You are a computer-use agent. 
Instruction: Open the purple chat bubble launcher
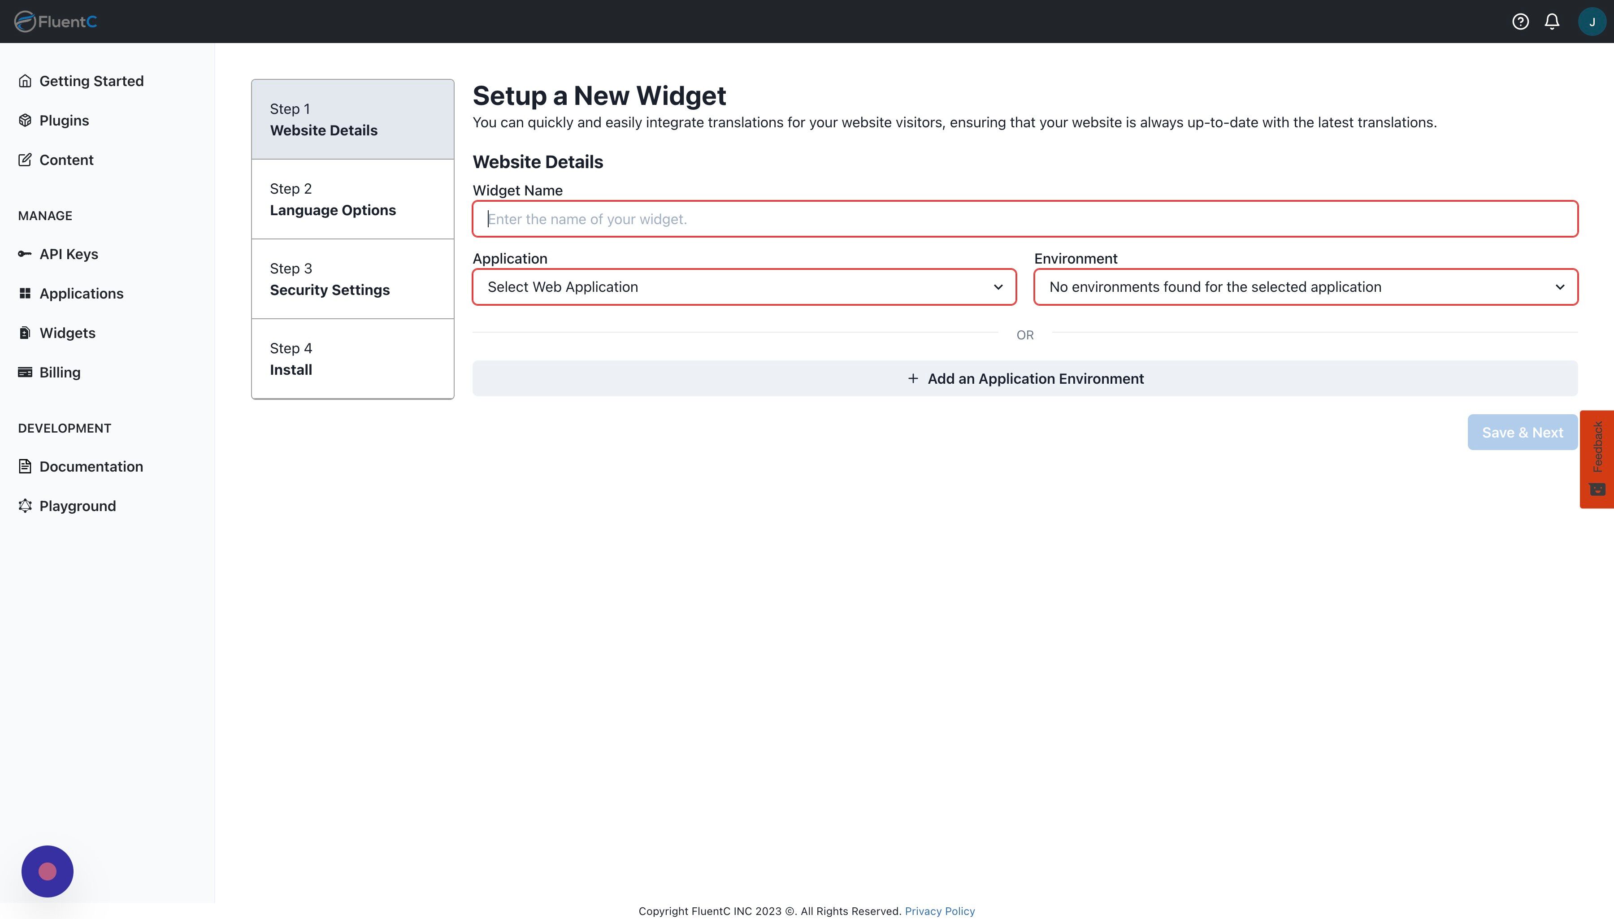click(48, 871)
